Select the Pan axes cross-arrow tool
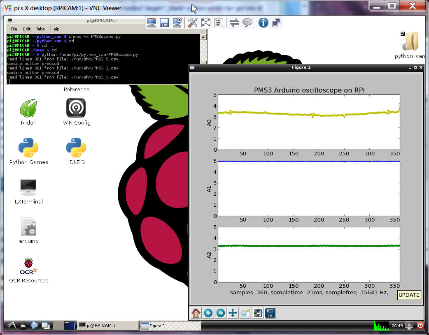429x335 pixels. tap(233, 313)
